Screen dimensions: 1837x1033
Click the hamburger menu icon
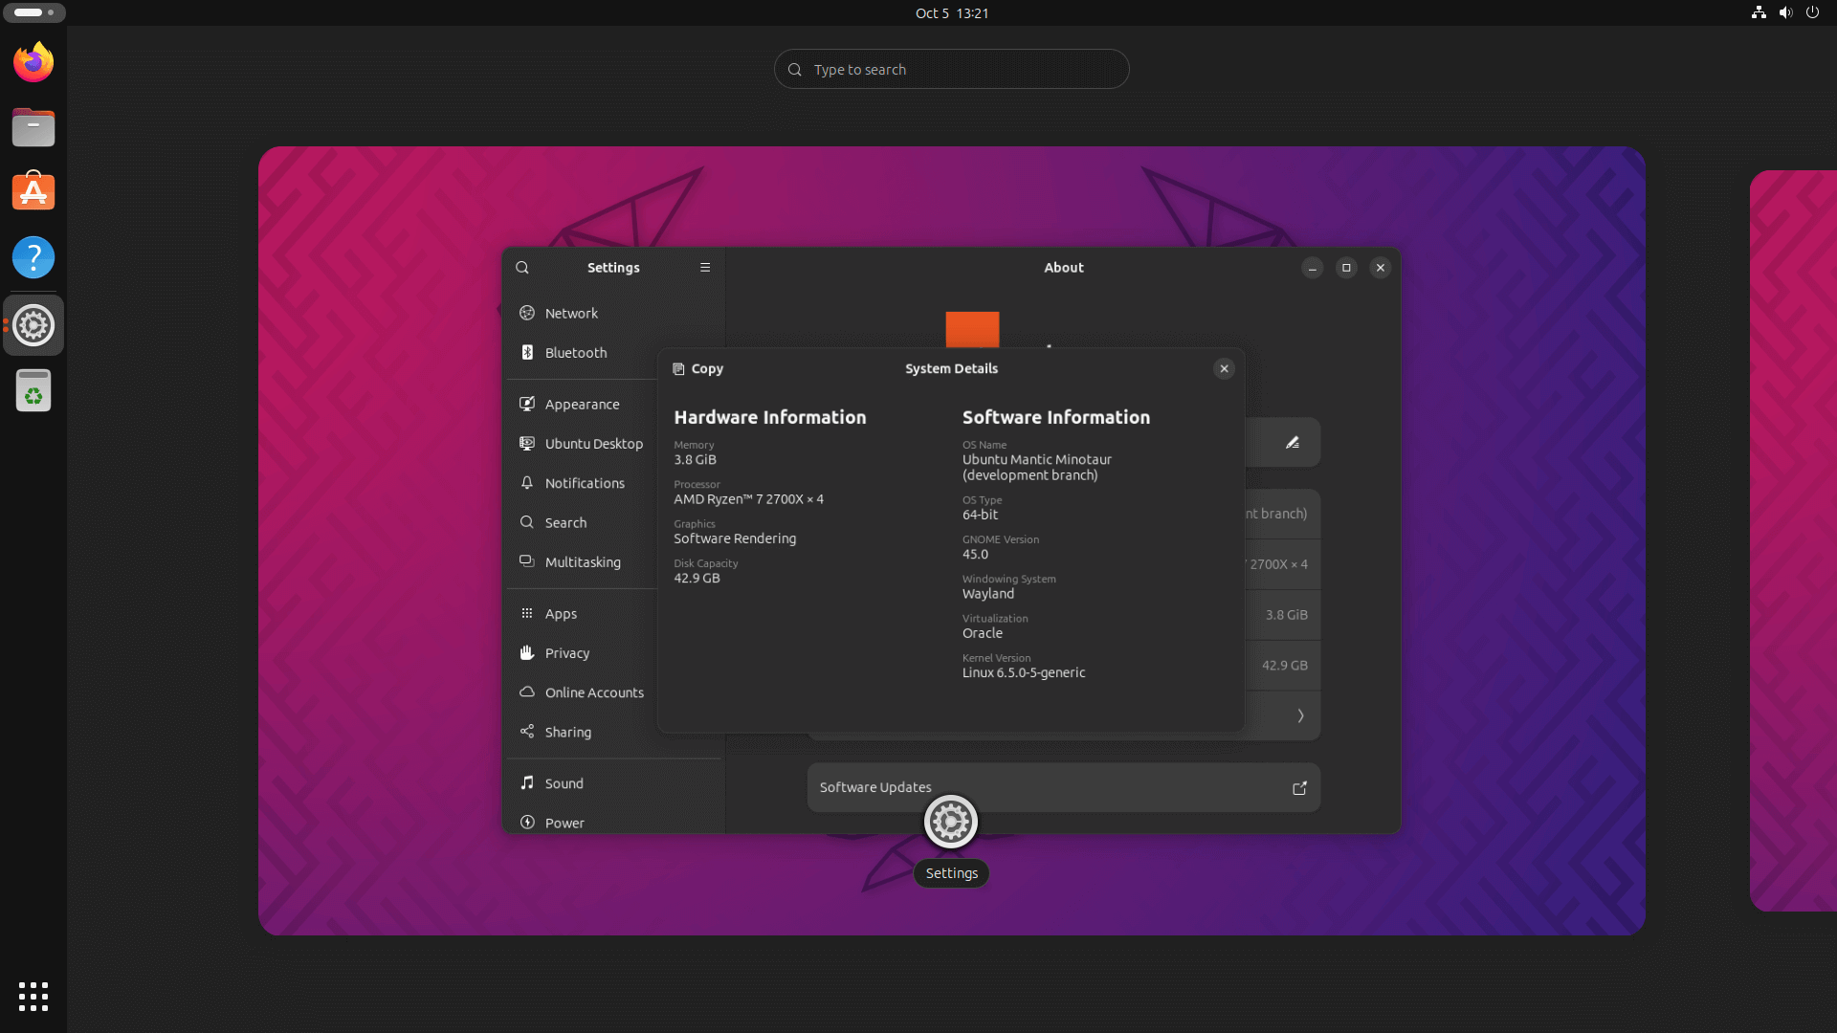[704, 268]
